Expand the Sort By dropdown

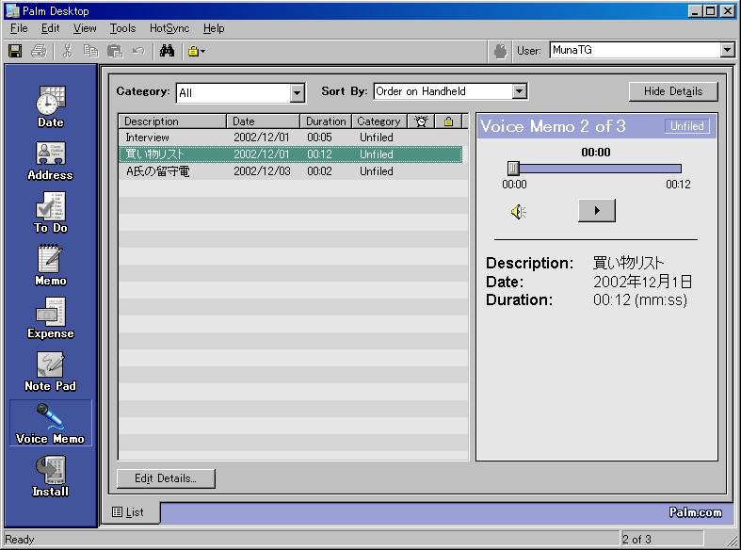[520, 91]
